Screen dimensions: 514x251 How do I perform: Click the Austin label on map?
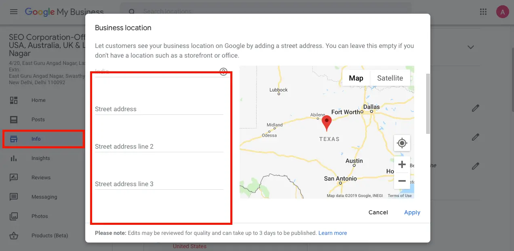click(x=354, y=161)
